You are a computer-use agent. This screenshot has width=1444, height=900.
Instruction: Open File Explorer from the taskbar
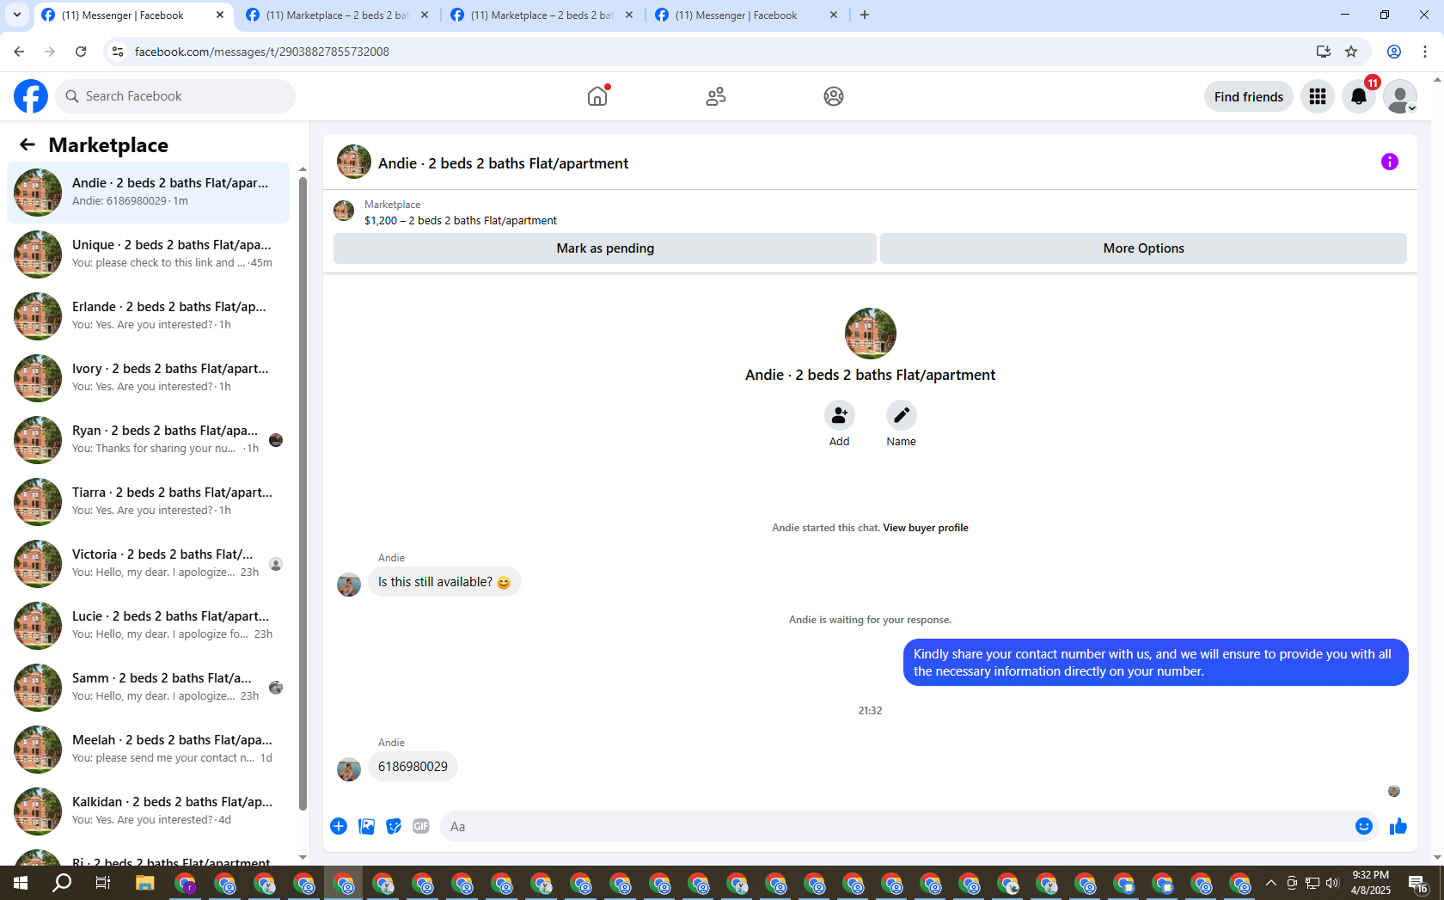[x=144, y=883]
